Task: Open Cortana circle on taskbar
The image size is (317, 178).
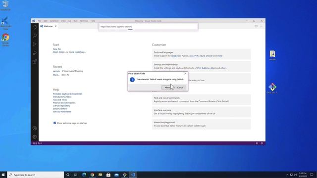Action: tap(68, 175)
